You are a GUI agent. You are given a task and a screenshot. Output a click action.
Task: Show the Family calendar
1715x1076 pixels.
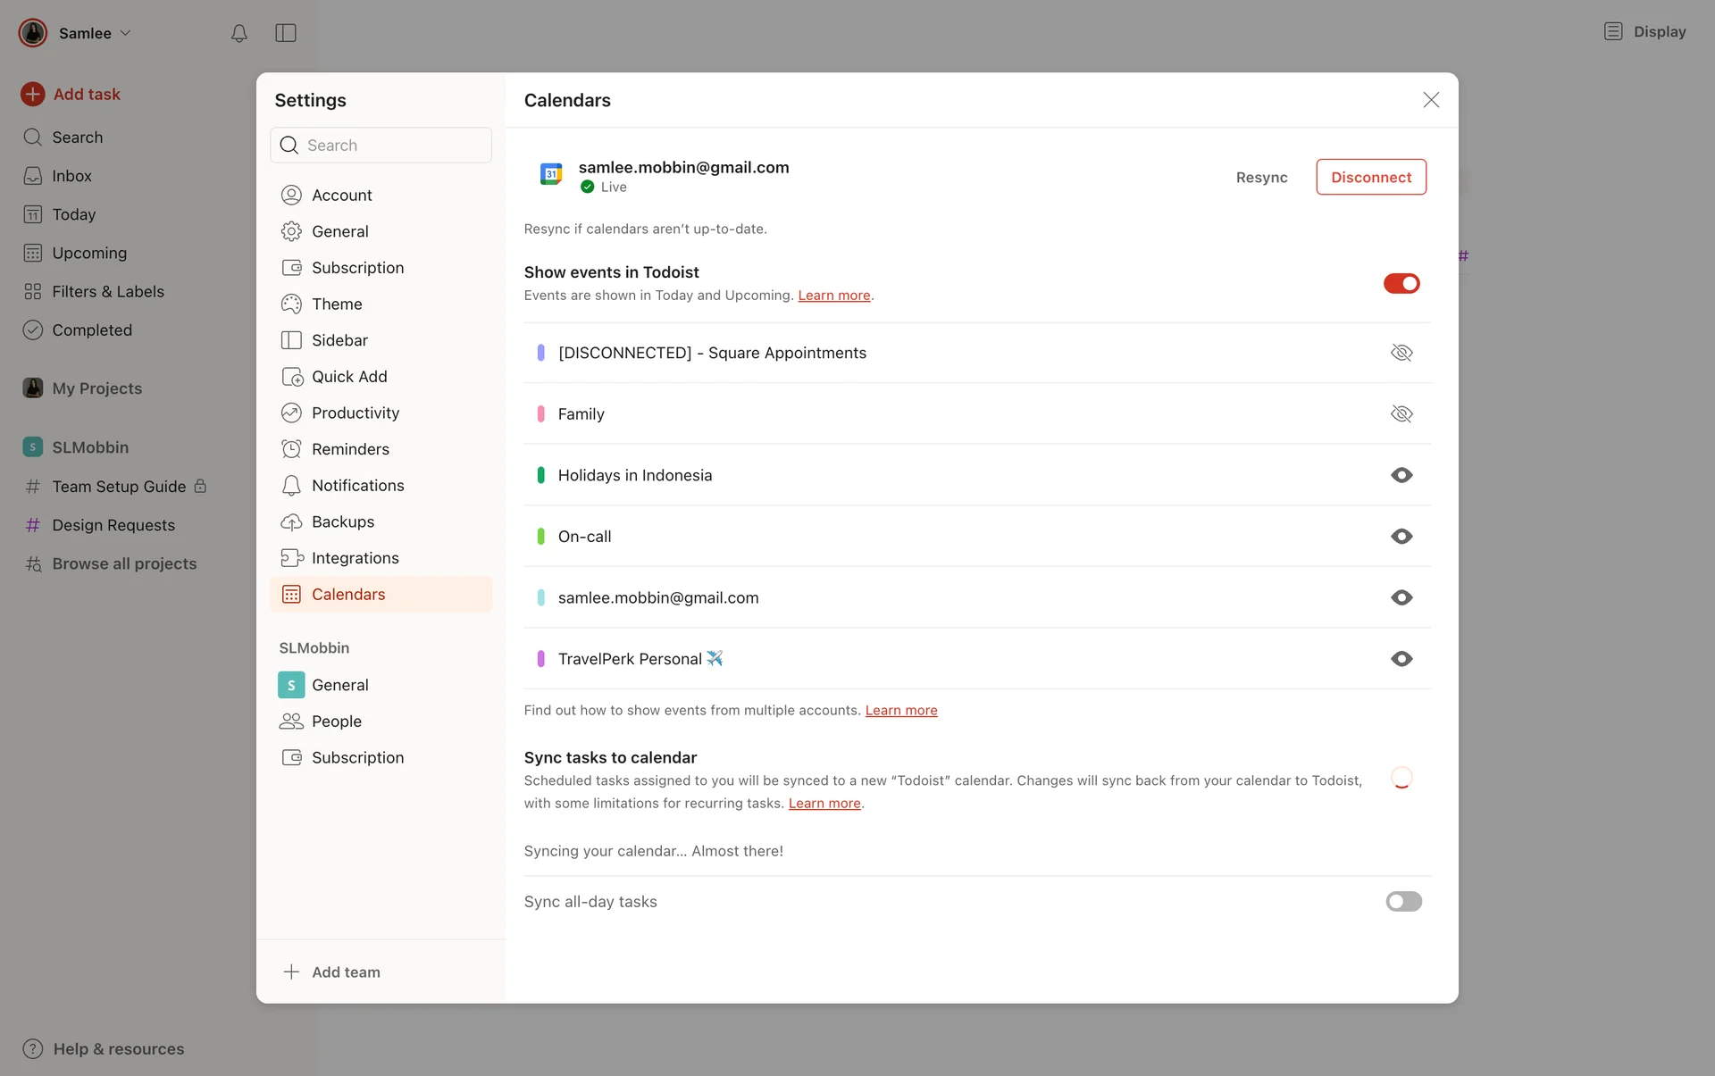(x=1401, y=413)
